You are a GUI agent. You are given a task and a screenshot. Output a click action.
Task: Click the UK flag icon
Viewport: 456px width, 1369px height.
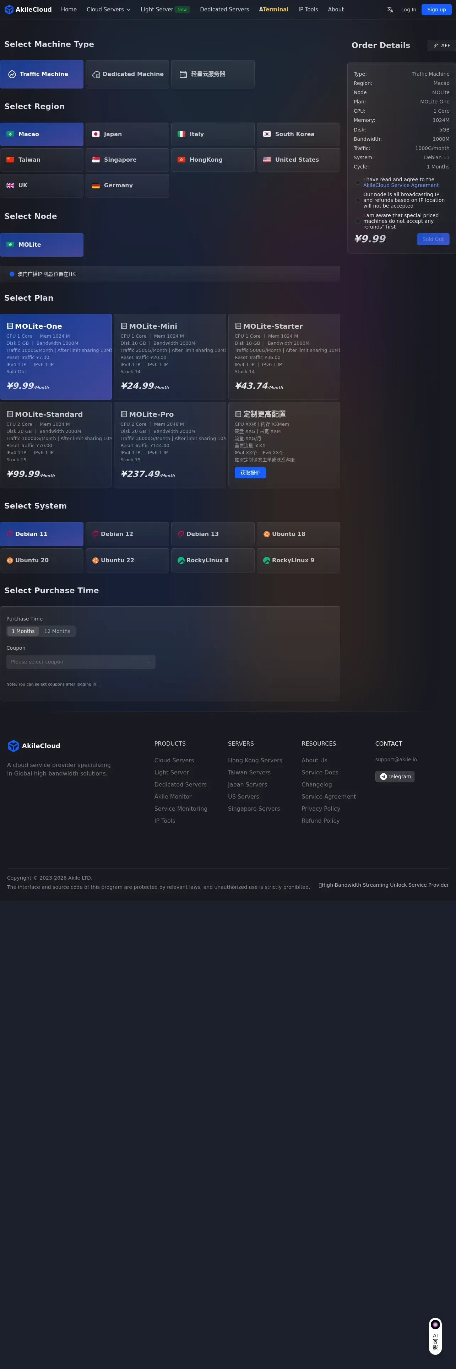point(10,186)
